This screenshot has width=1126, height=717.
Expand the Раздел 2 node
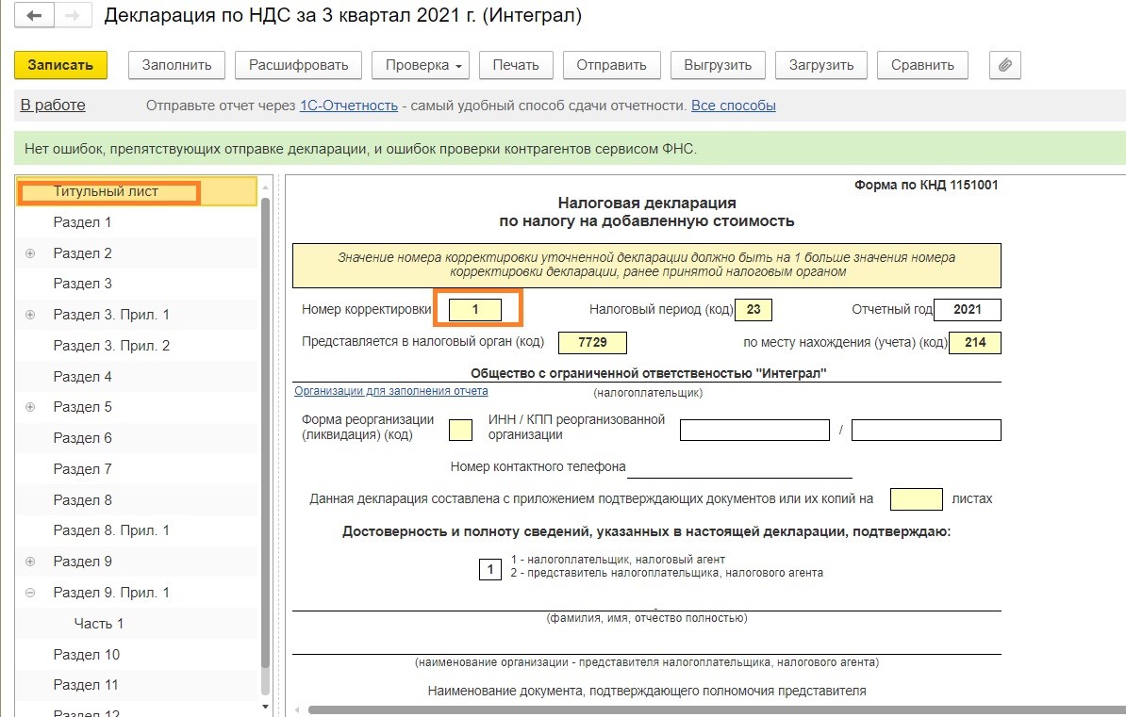coord(30,253)
